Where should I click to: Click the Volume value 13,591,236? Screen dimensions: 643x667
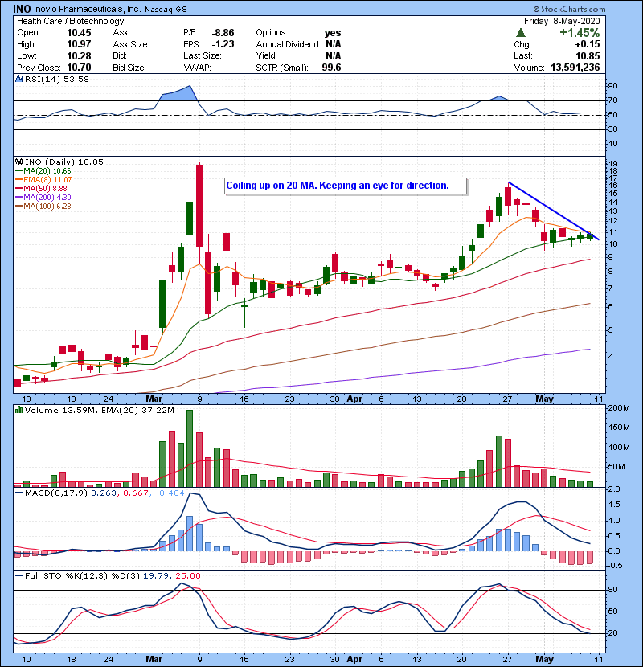pyautogui.click(x=575, y=68)
